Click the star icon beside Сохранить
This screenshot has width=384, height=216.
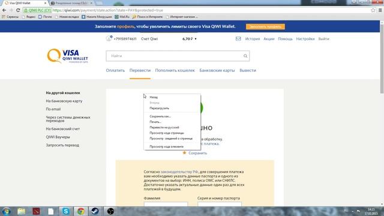[x=184, y=153]
